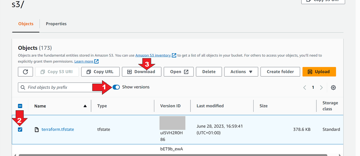Viewport: 360px width, 156px height.
Task: Click the terraform.tfstate file icon
Action: tap(37, 130)
